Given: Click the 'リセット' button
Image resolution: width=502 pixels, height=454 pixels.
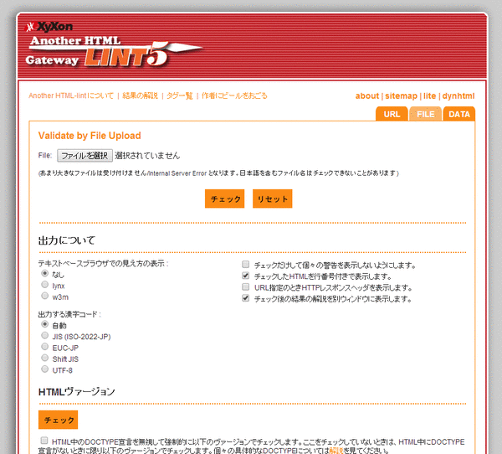Looking at the screenshot, I should [273, 199].
